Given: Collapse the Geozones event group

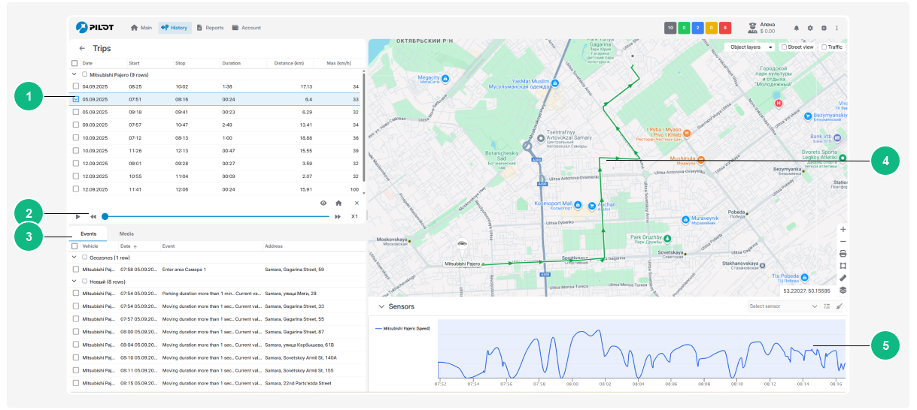Looking at the screenshot, I should pos(74,257).
